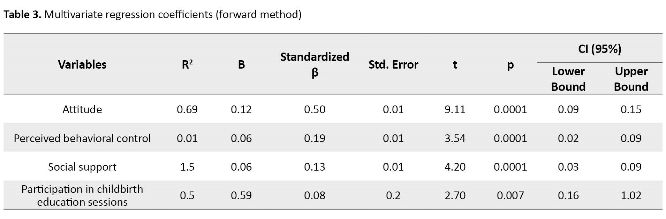Select the Social support row label
This screenshot has width=666, height=219.
click(x=82, y=167)
